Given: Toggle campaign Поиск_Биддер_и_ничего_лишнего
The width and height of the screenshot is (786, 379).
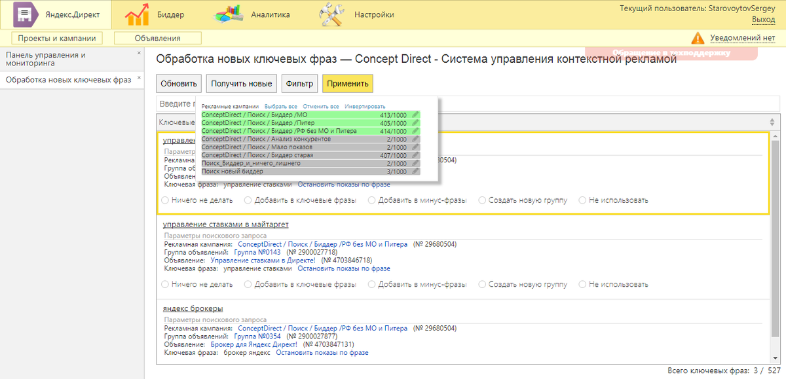Looking at the screenshot, I should 310,163.
